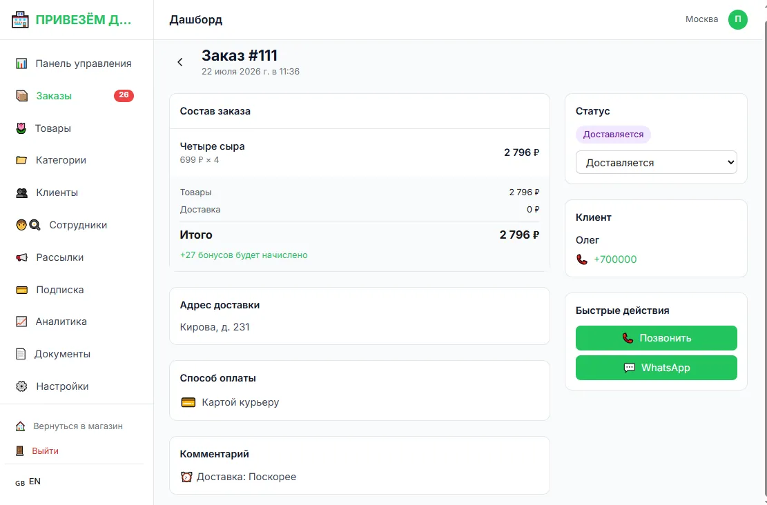
Task: Click the Москва city label
Action: coord(701,19)
